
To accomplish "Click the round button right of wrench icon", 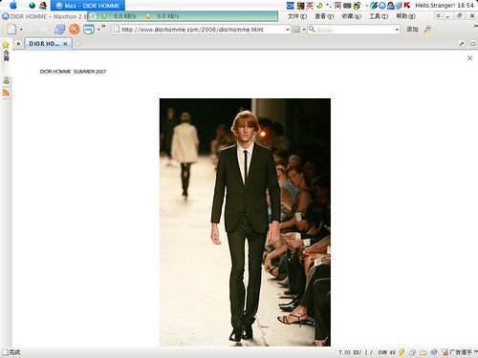I will [473, 43].
